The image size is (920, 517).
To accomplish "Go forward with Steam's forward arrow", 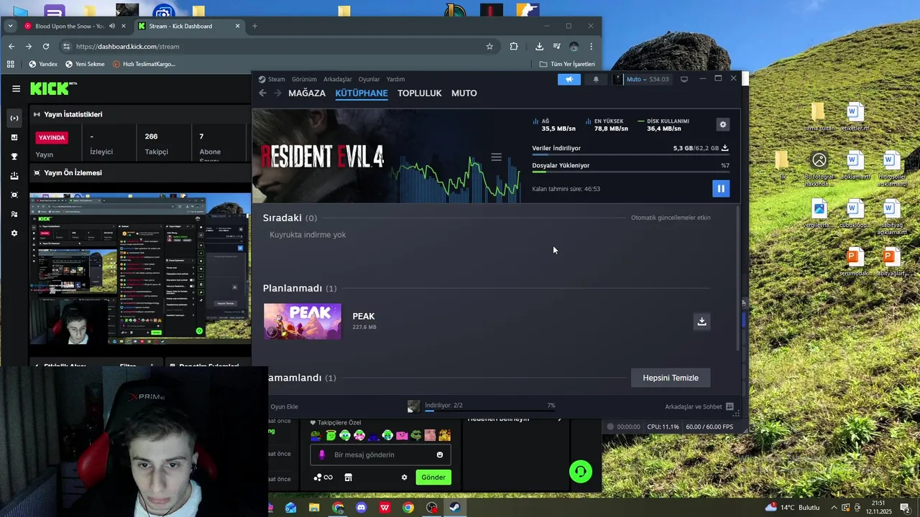I will click(277, 93).
